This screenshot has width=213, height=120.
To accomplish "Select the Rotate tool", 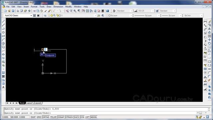I will tap(209, 43).
